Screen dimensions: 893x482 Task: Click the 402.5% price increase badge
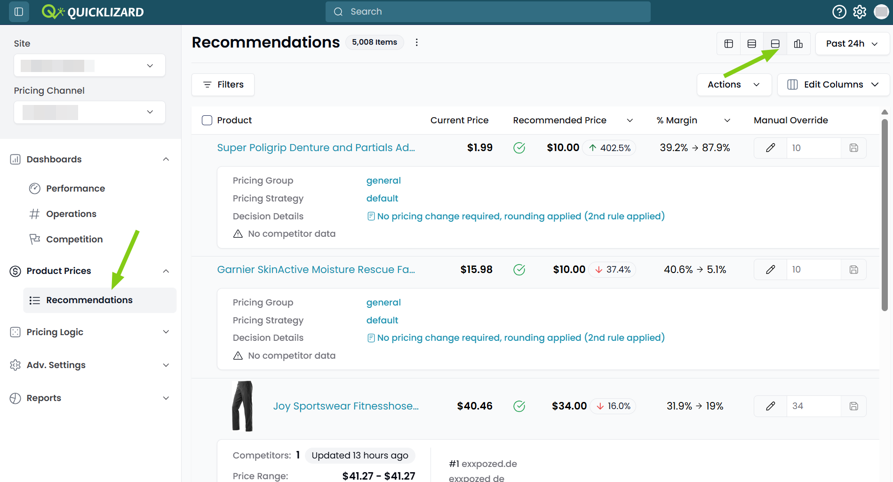[x=609, y=148]
